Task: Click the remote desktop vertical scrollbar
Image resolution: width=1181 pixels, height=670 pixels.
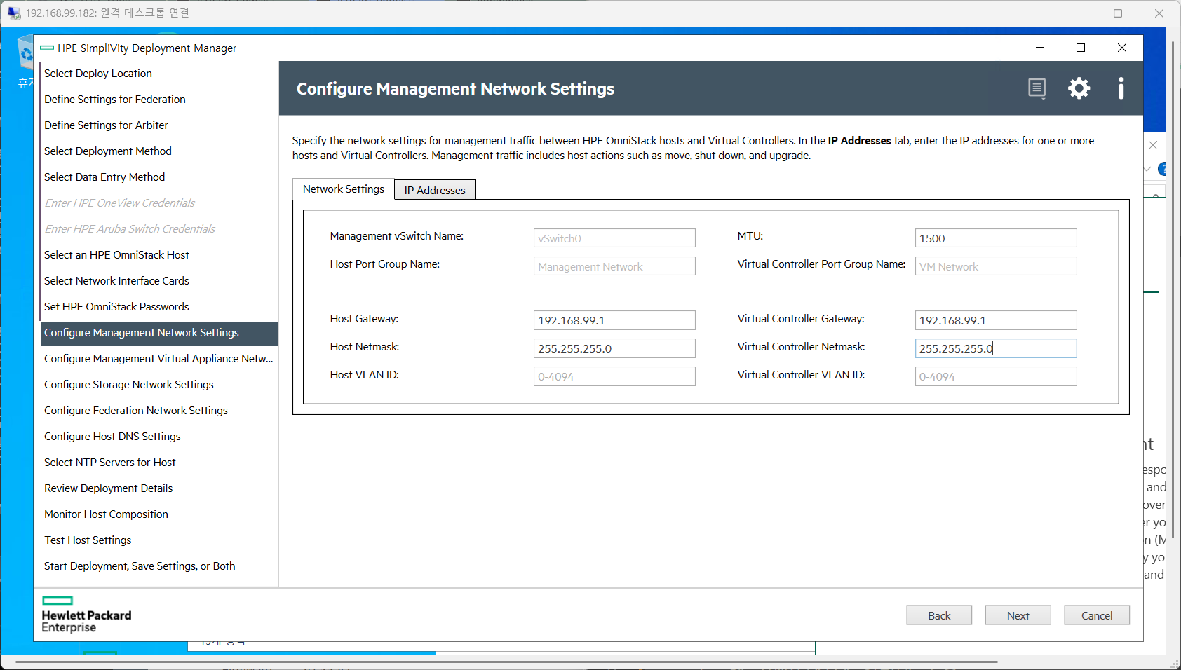Action: (x=1173, y=289)
